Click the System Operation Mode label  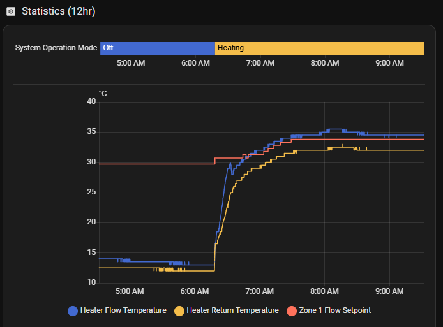click(x=56, y=48)
